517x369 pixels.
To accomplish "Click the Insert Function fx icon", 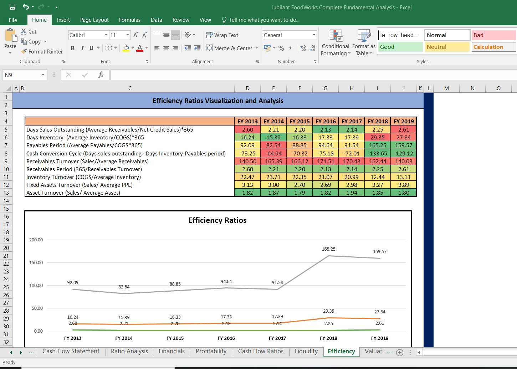I will tap(101, 75).
